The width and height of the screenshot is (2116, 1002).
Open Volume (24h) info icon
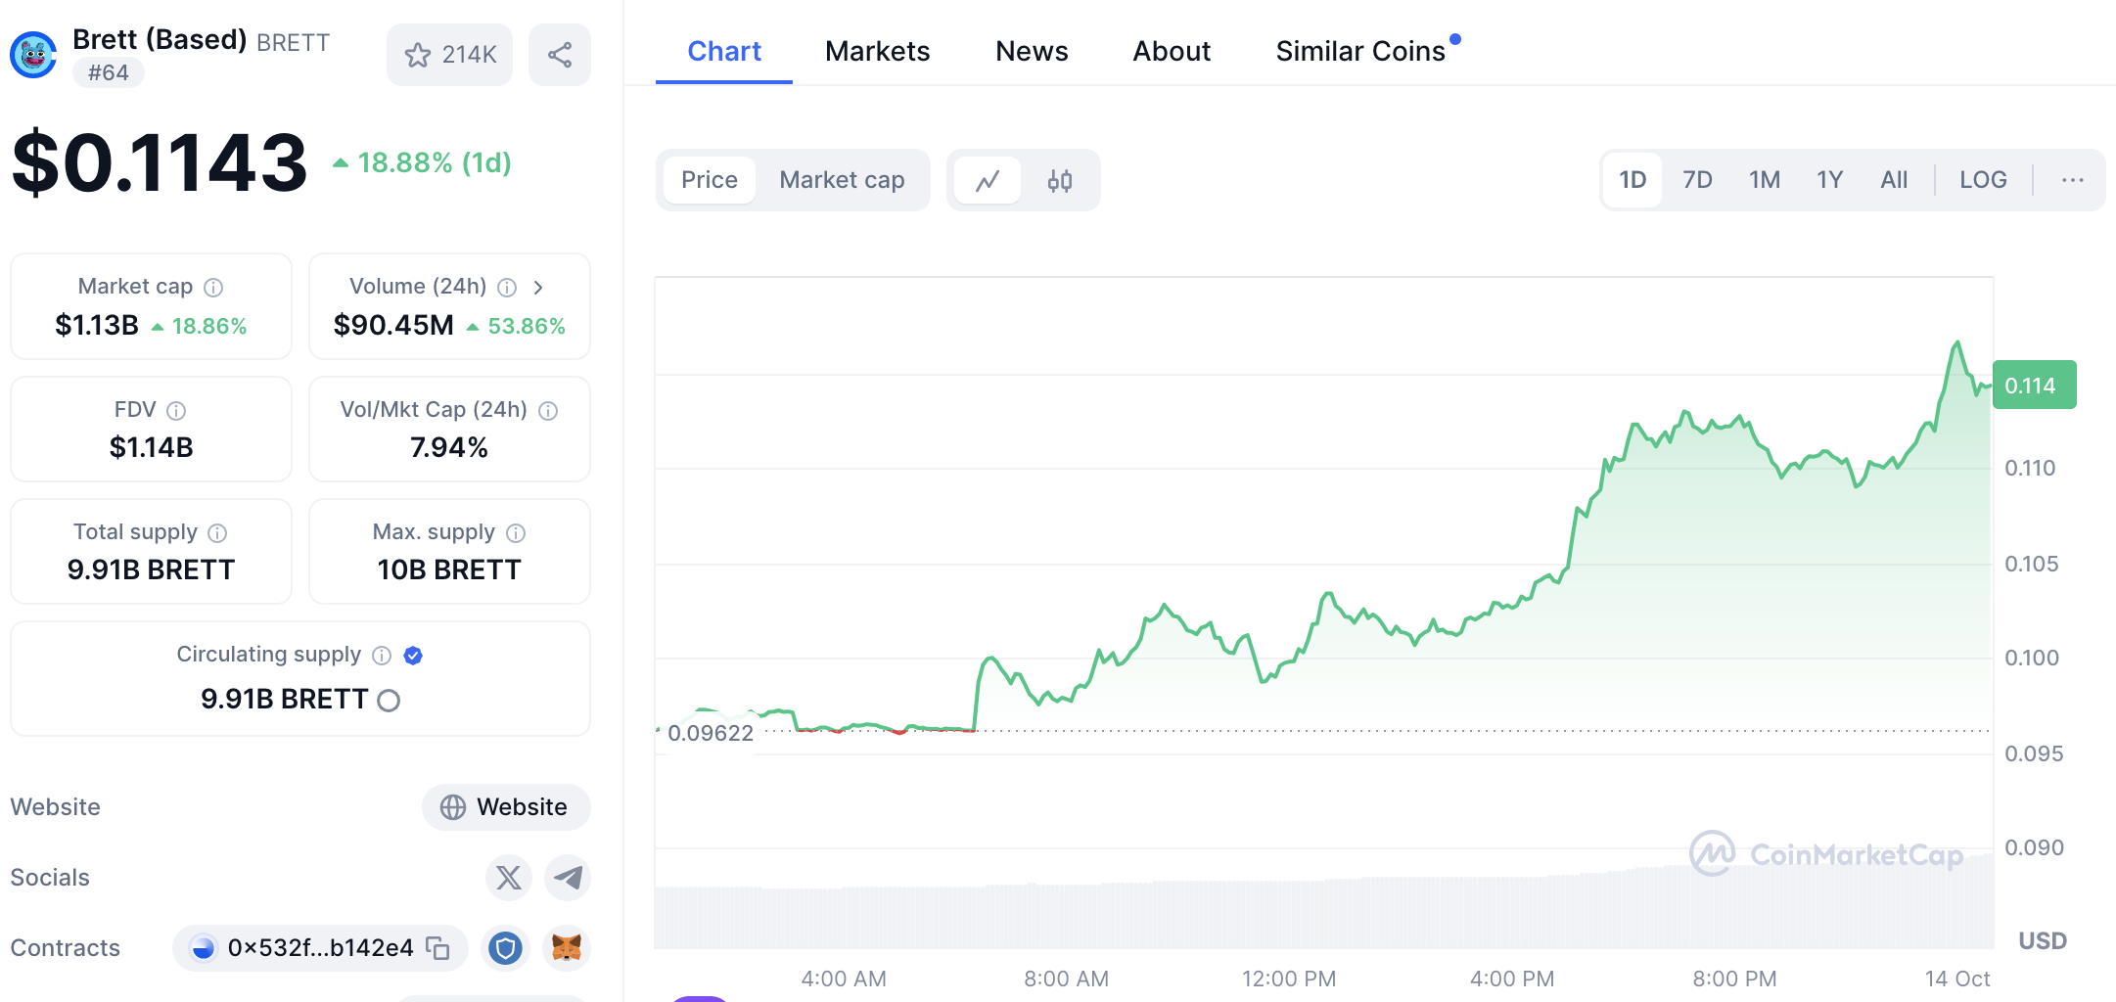tap(507, 287)
